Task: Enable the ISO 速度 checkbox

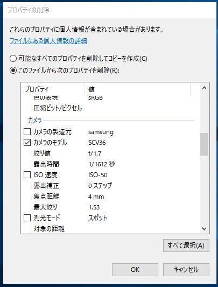Action: click(x=27, y=175)
